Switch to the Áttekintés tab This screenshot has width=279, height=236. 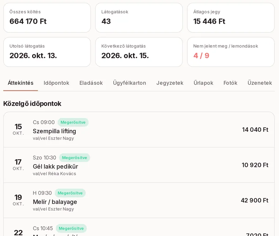tap(21, 83)
